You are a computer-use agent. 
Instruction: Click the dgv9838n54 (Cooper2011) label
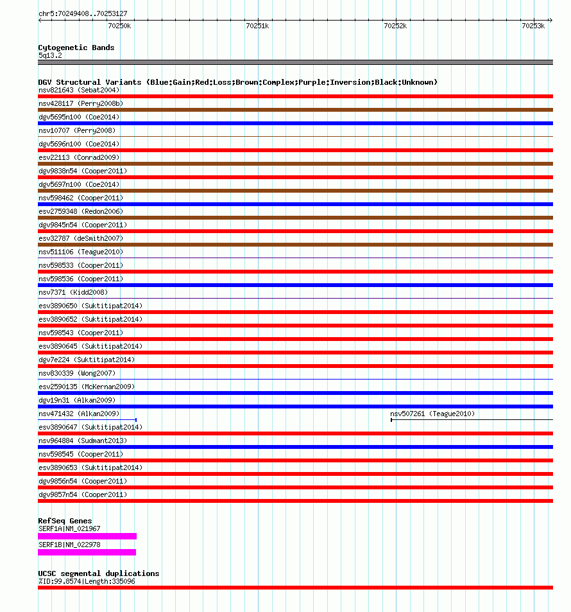click(83, 171)
